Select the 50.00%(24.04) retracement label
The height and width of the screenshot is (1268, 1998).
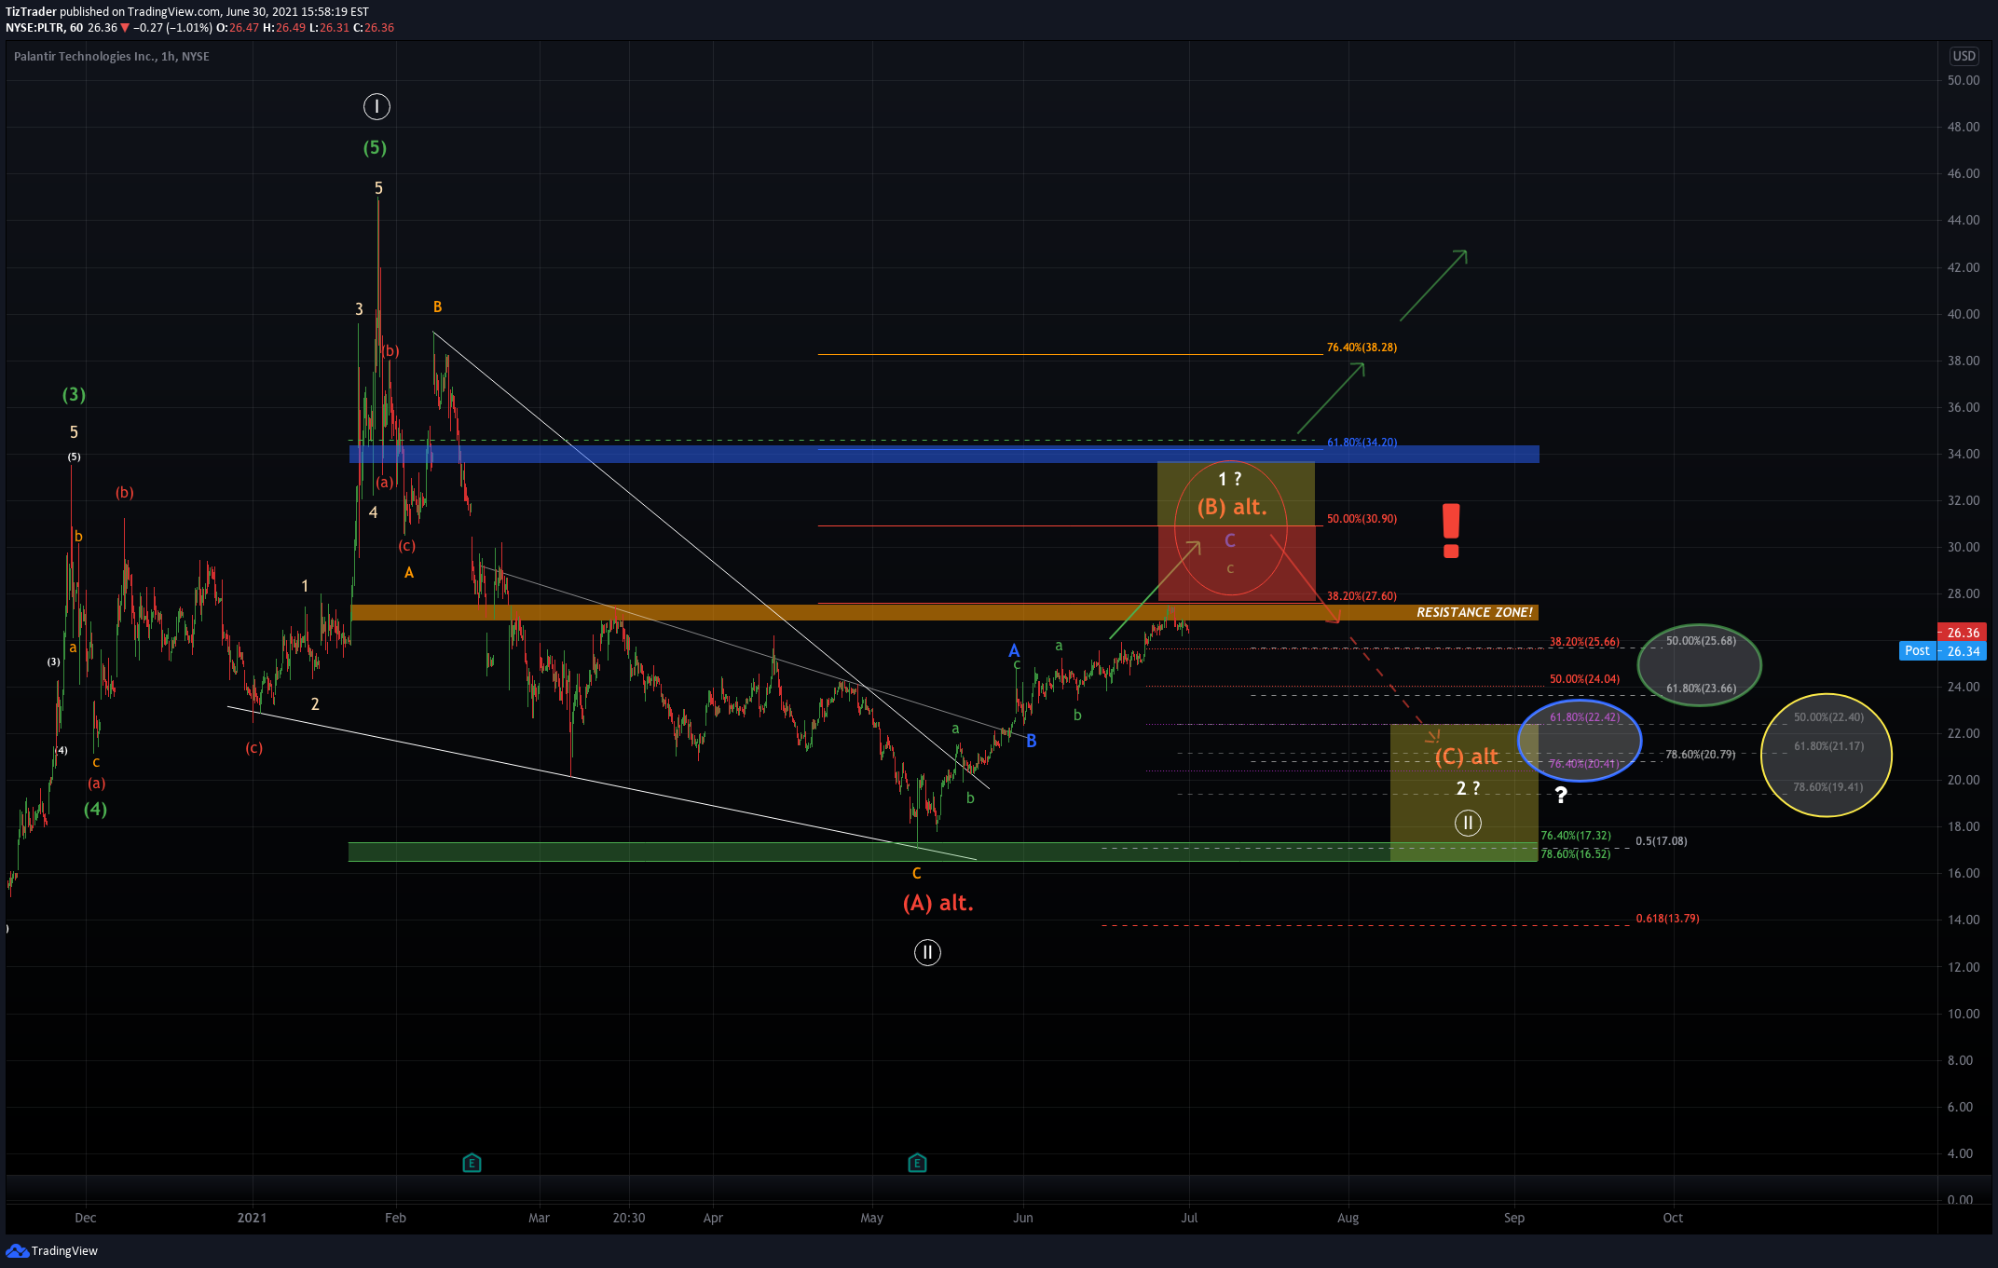click(x=1584, y=679)
